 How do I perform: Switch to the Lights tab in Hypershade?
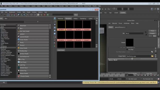(x=90, y=18)
